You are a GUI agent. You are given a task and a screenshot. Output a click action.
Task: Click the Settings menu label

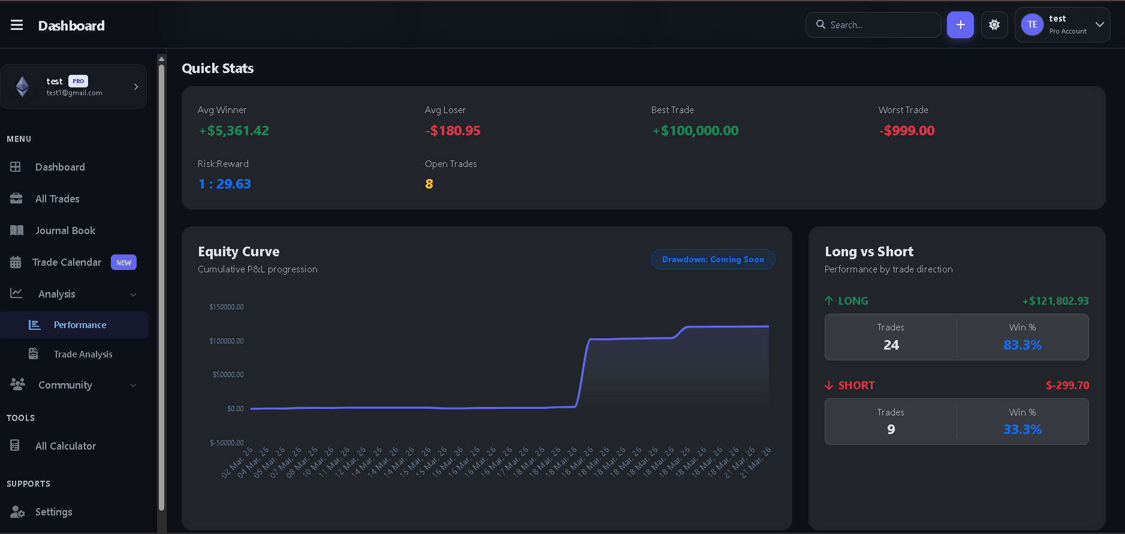click(x=54, y=512)
